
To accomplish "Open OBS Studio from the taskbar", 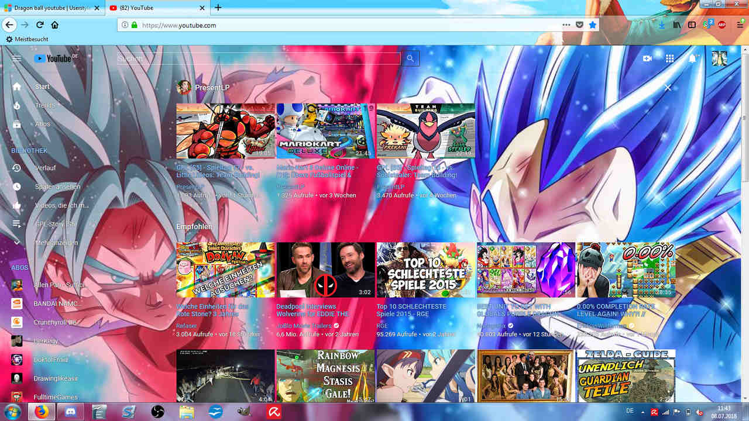I will tap(157, 412).
